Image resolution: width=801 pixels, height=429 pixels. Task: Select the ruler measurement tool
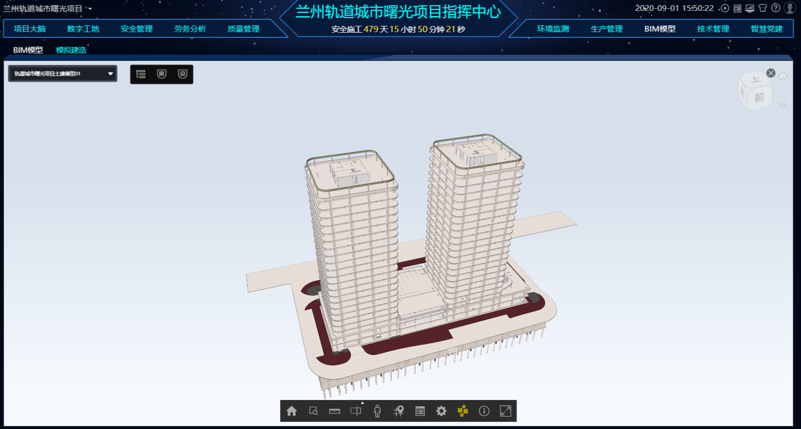(x=335, y=411)
